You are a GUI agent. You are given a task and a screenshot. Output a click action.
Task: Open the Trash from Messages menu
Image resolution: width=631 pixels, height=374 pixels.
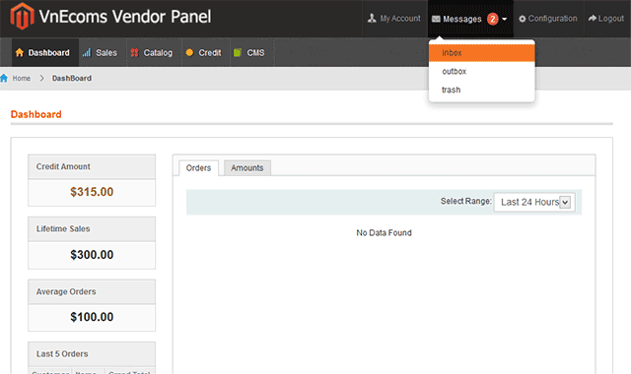point(482,90)
